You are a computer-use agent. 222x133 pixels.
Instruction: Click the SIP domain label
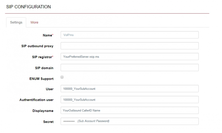coord(44,68)
